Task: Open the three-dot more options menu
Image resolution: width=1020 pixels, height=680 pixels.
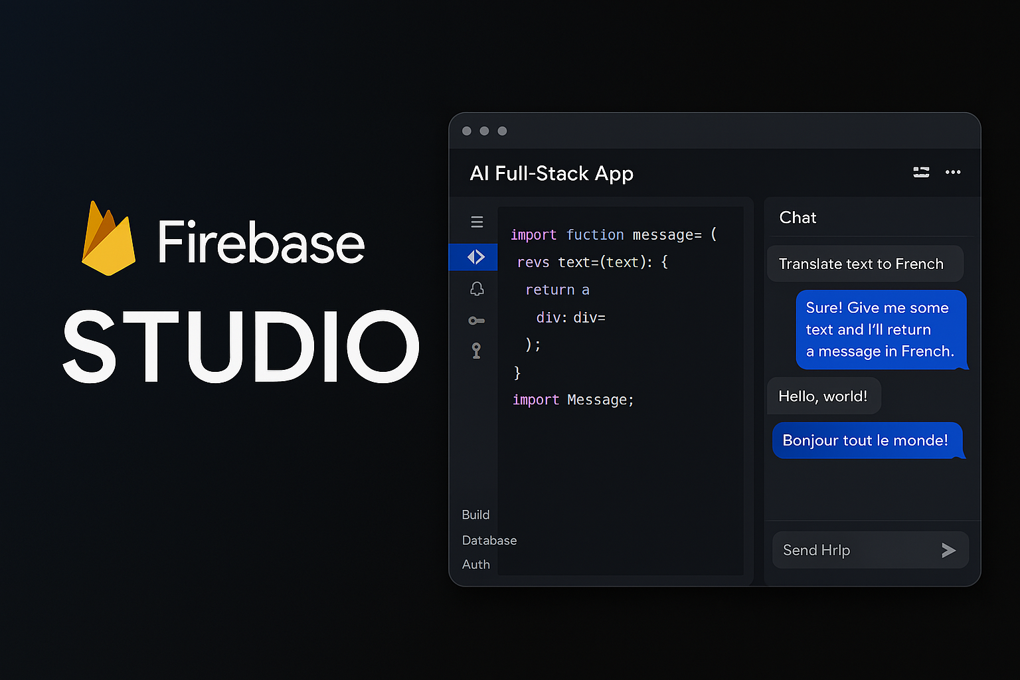Action: tap(953, 172)
